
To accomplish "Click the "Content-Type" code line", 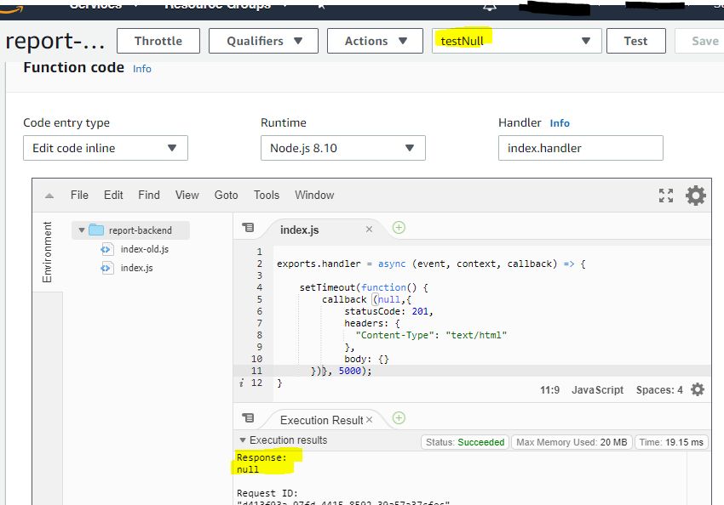I will coord(431,335).
